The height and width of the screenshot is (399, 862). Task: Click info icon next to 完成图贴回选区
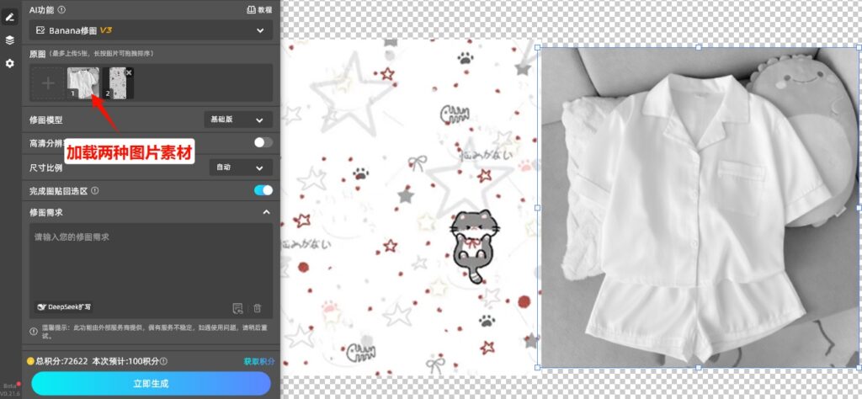pos(95,191)
